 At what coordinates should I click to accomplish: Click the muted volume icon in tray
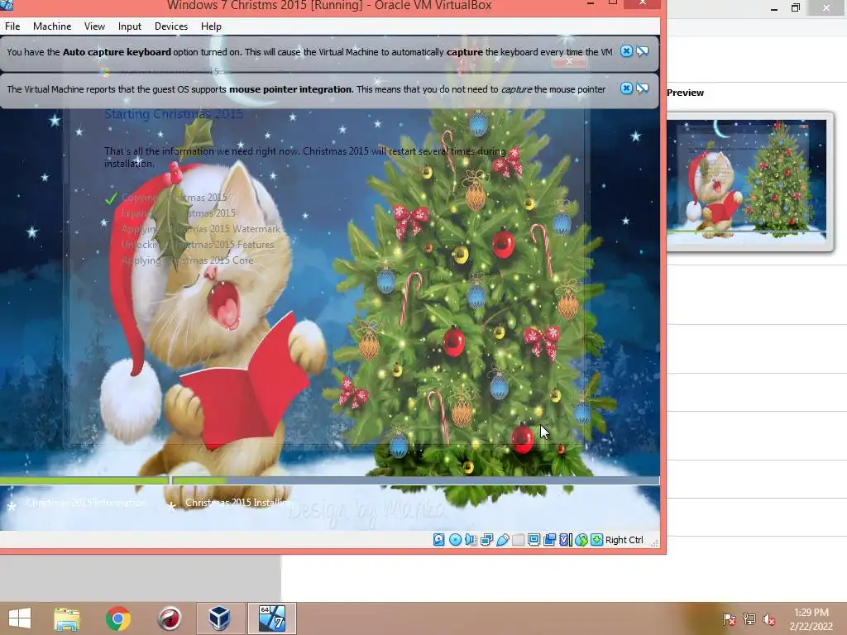(x=768, y=619)
